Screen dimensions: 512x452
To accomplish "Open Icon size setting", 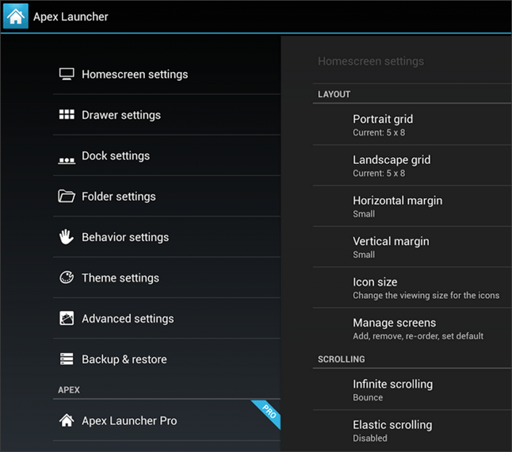I will click(x=412, y=288).
